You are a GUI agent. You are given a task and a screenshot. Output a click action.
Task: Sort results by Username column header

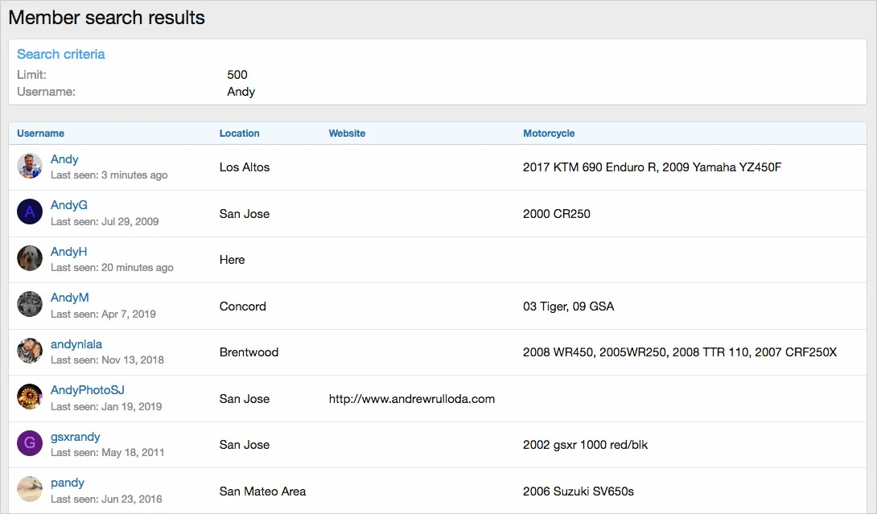point(40,134)
